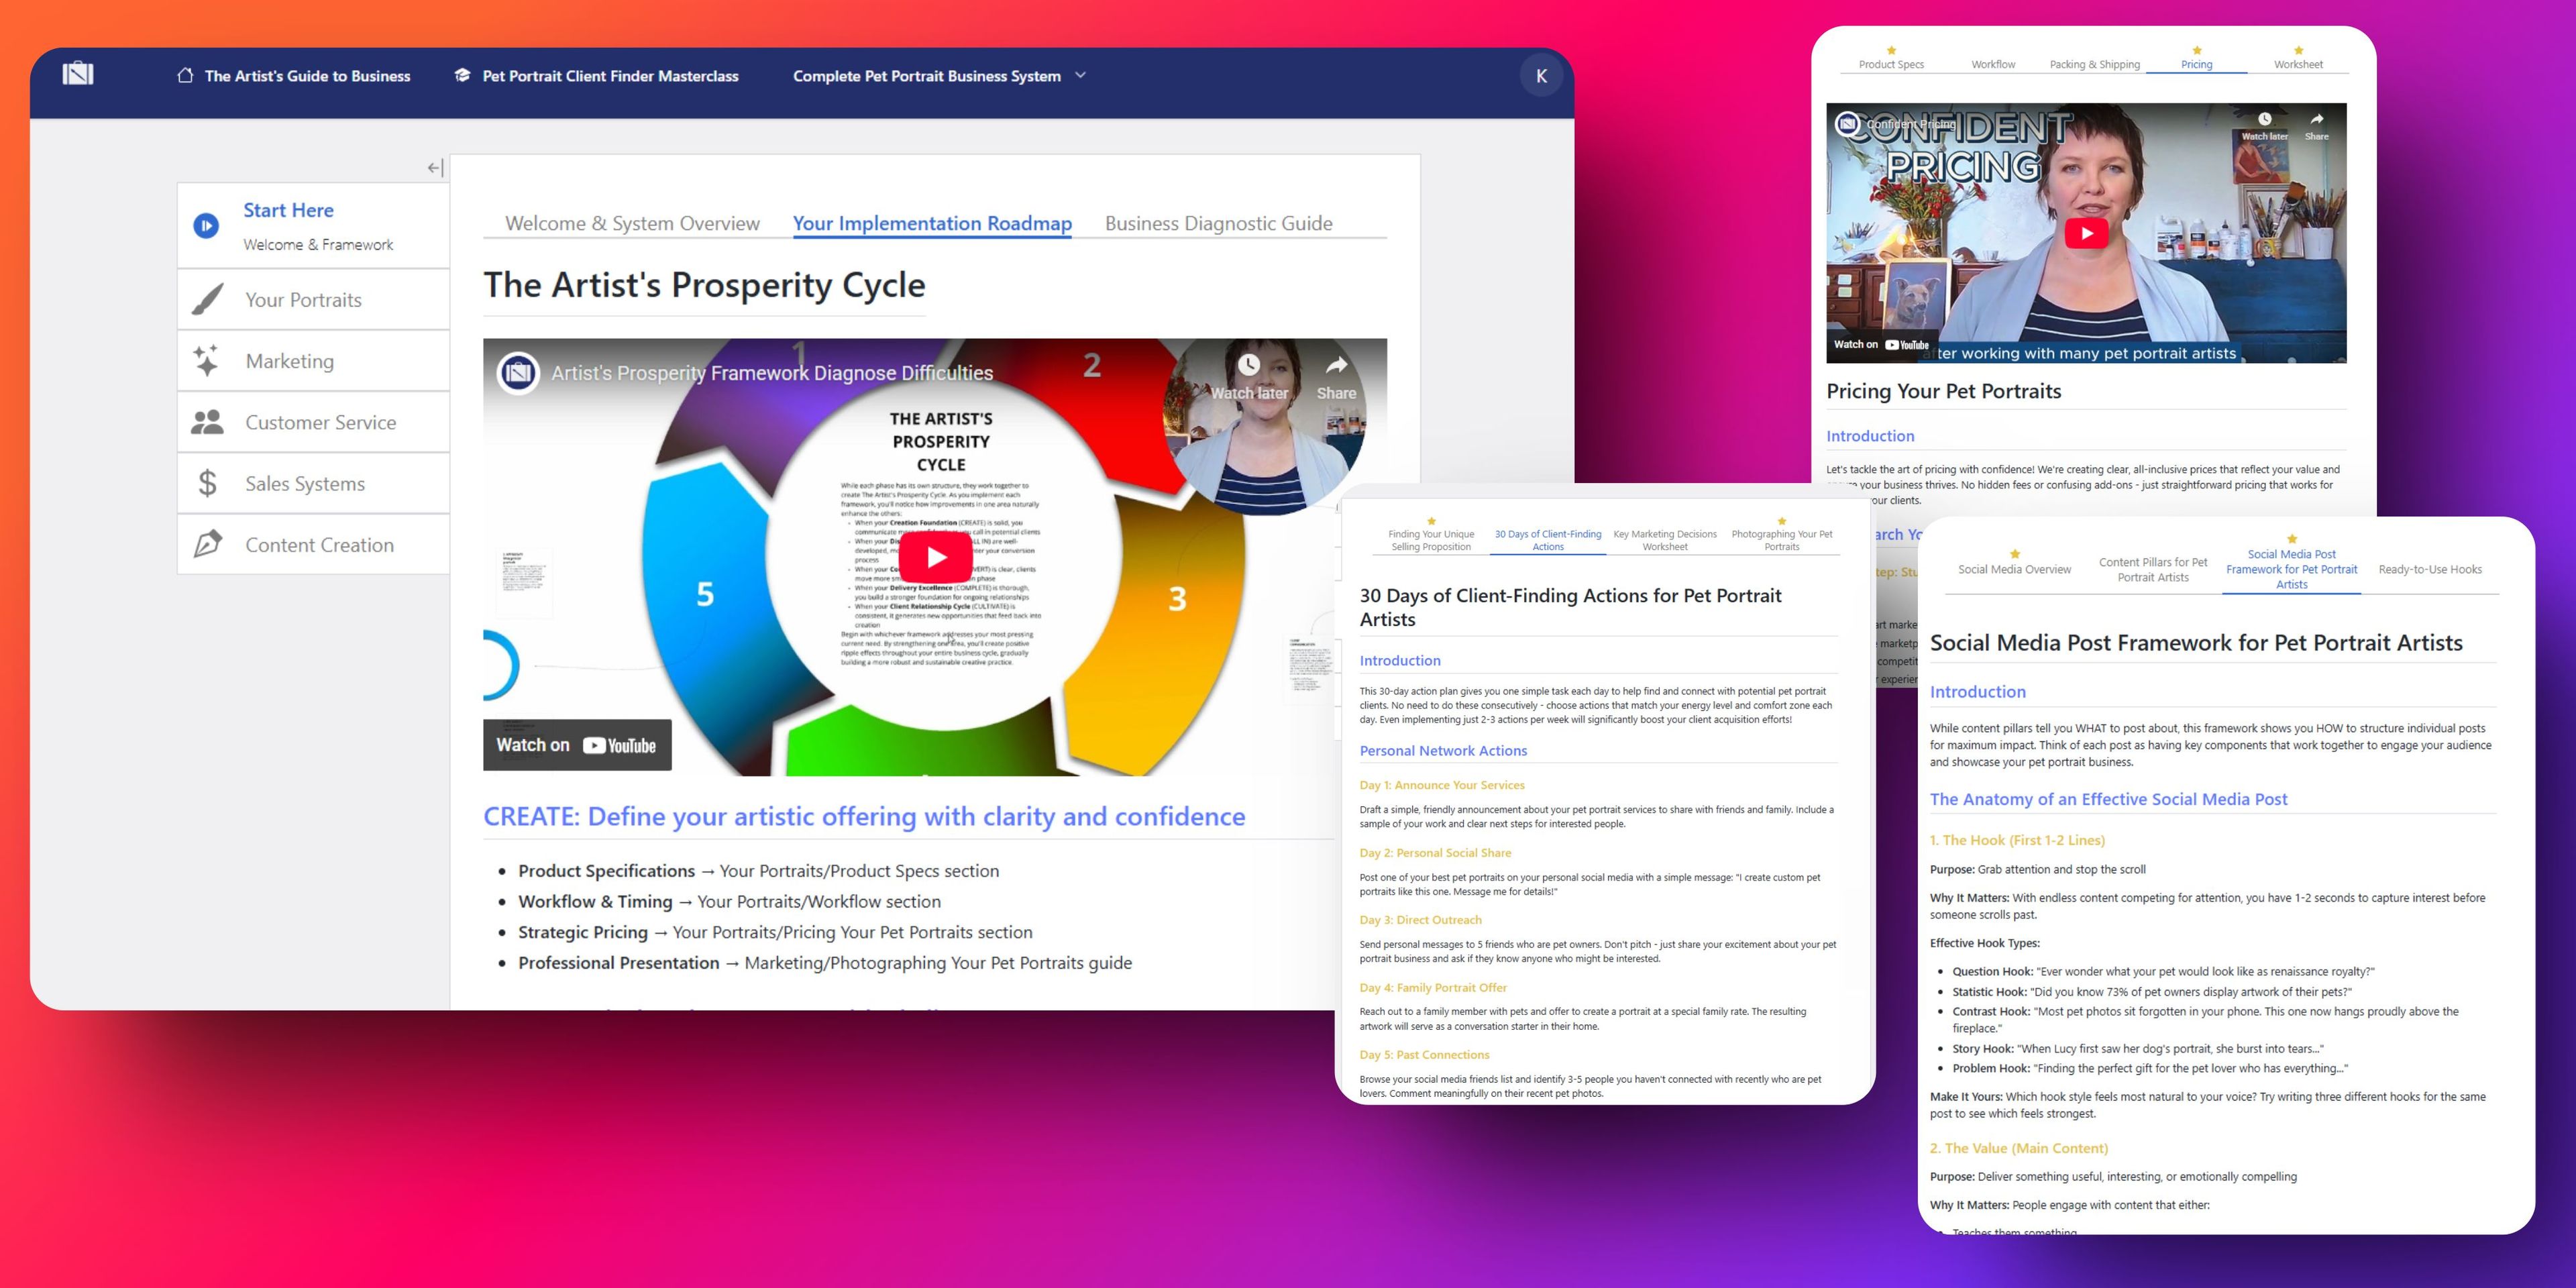
Task: Click Watch on YouTube button
Action: (577, 745)
